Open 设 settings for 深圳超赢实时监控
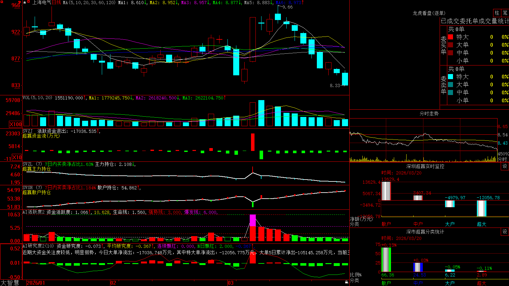Image resolution: width=509 pixels, height=286 pixels. (x=505, y=166)
